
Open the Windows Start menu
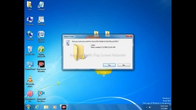(x=28, y=107)
